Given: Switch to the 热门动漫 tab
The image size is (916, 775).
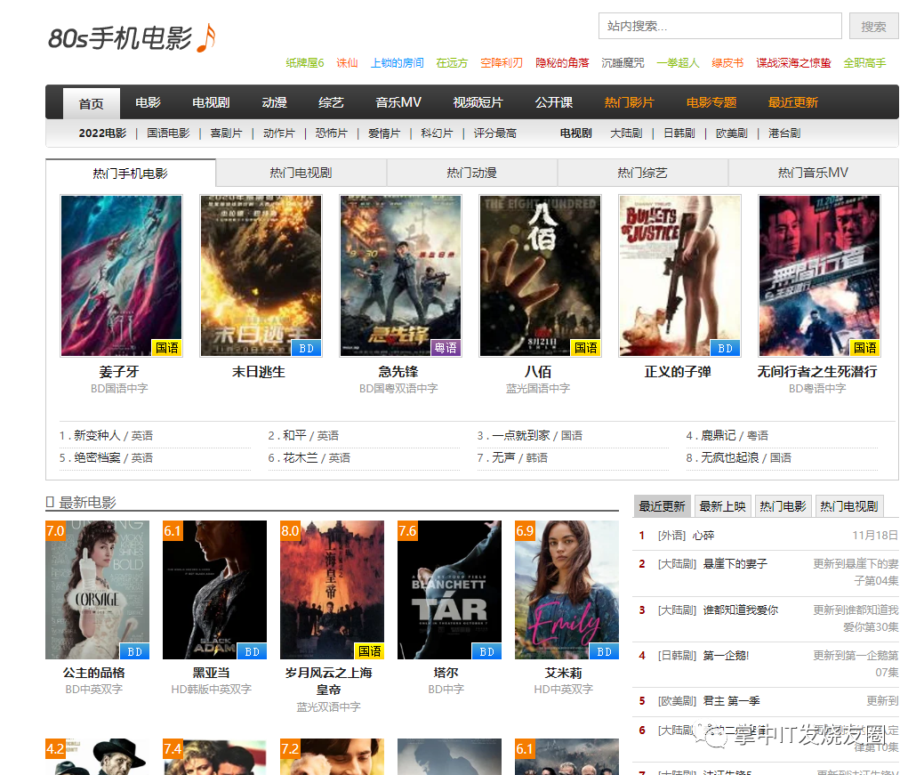Looking at the screenshot, I should coord(471,173).
